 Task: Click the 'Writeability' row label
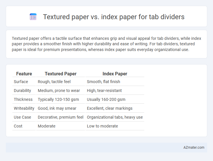point(24,108)
